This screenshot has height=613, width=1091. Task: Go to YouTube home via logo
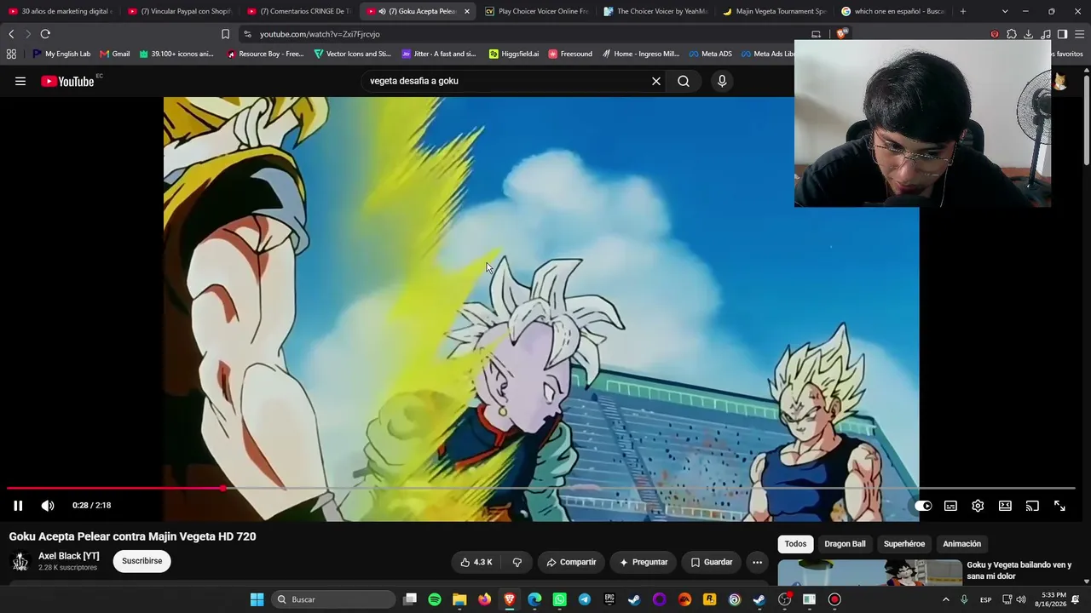67,81
